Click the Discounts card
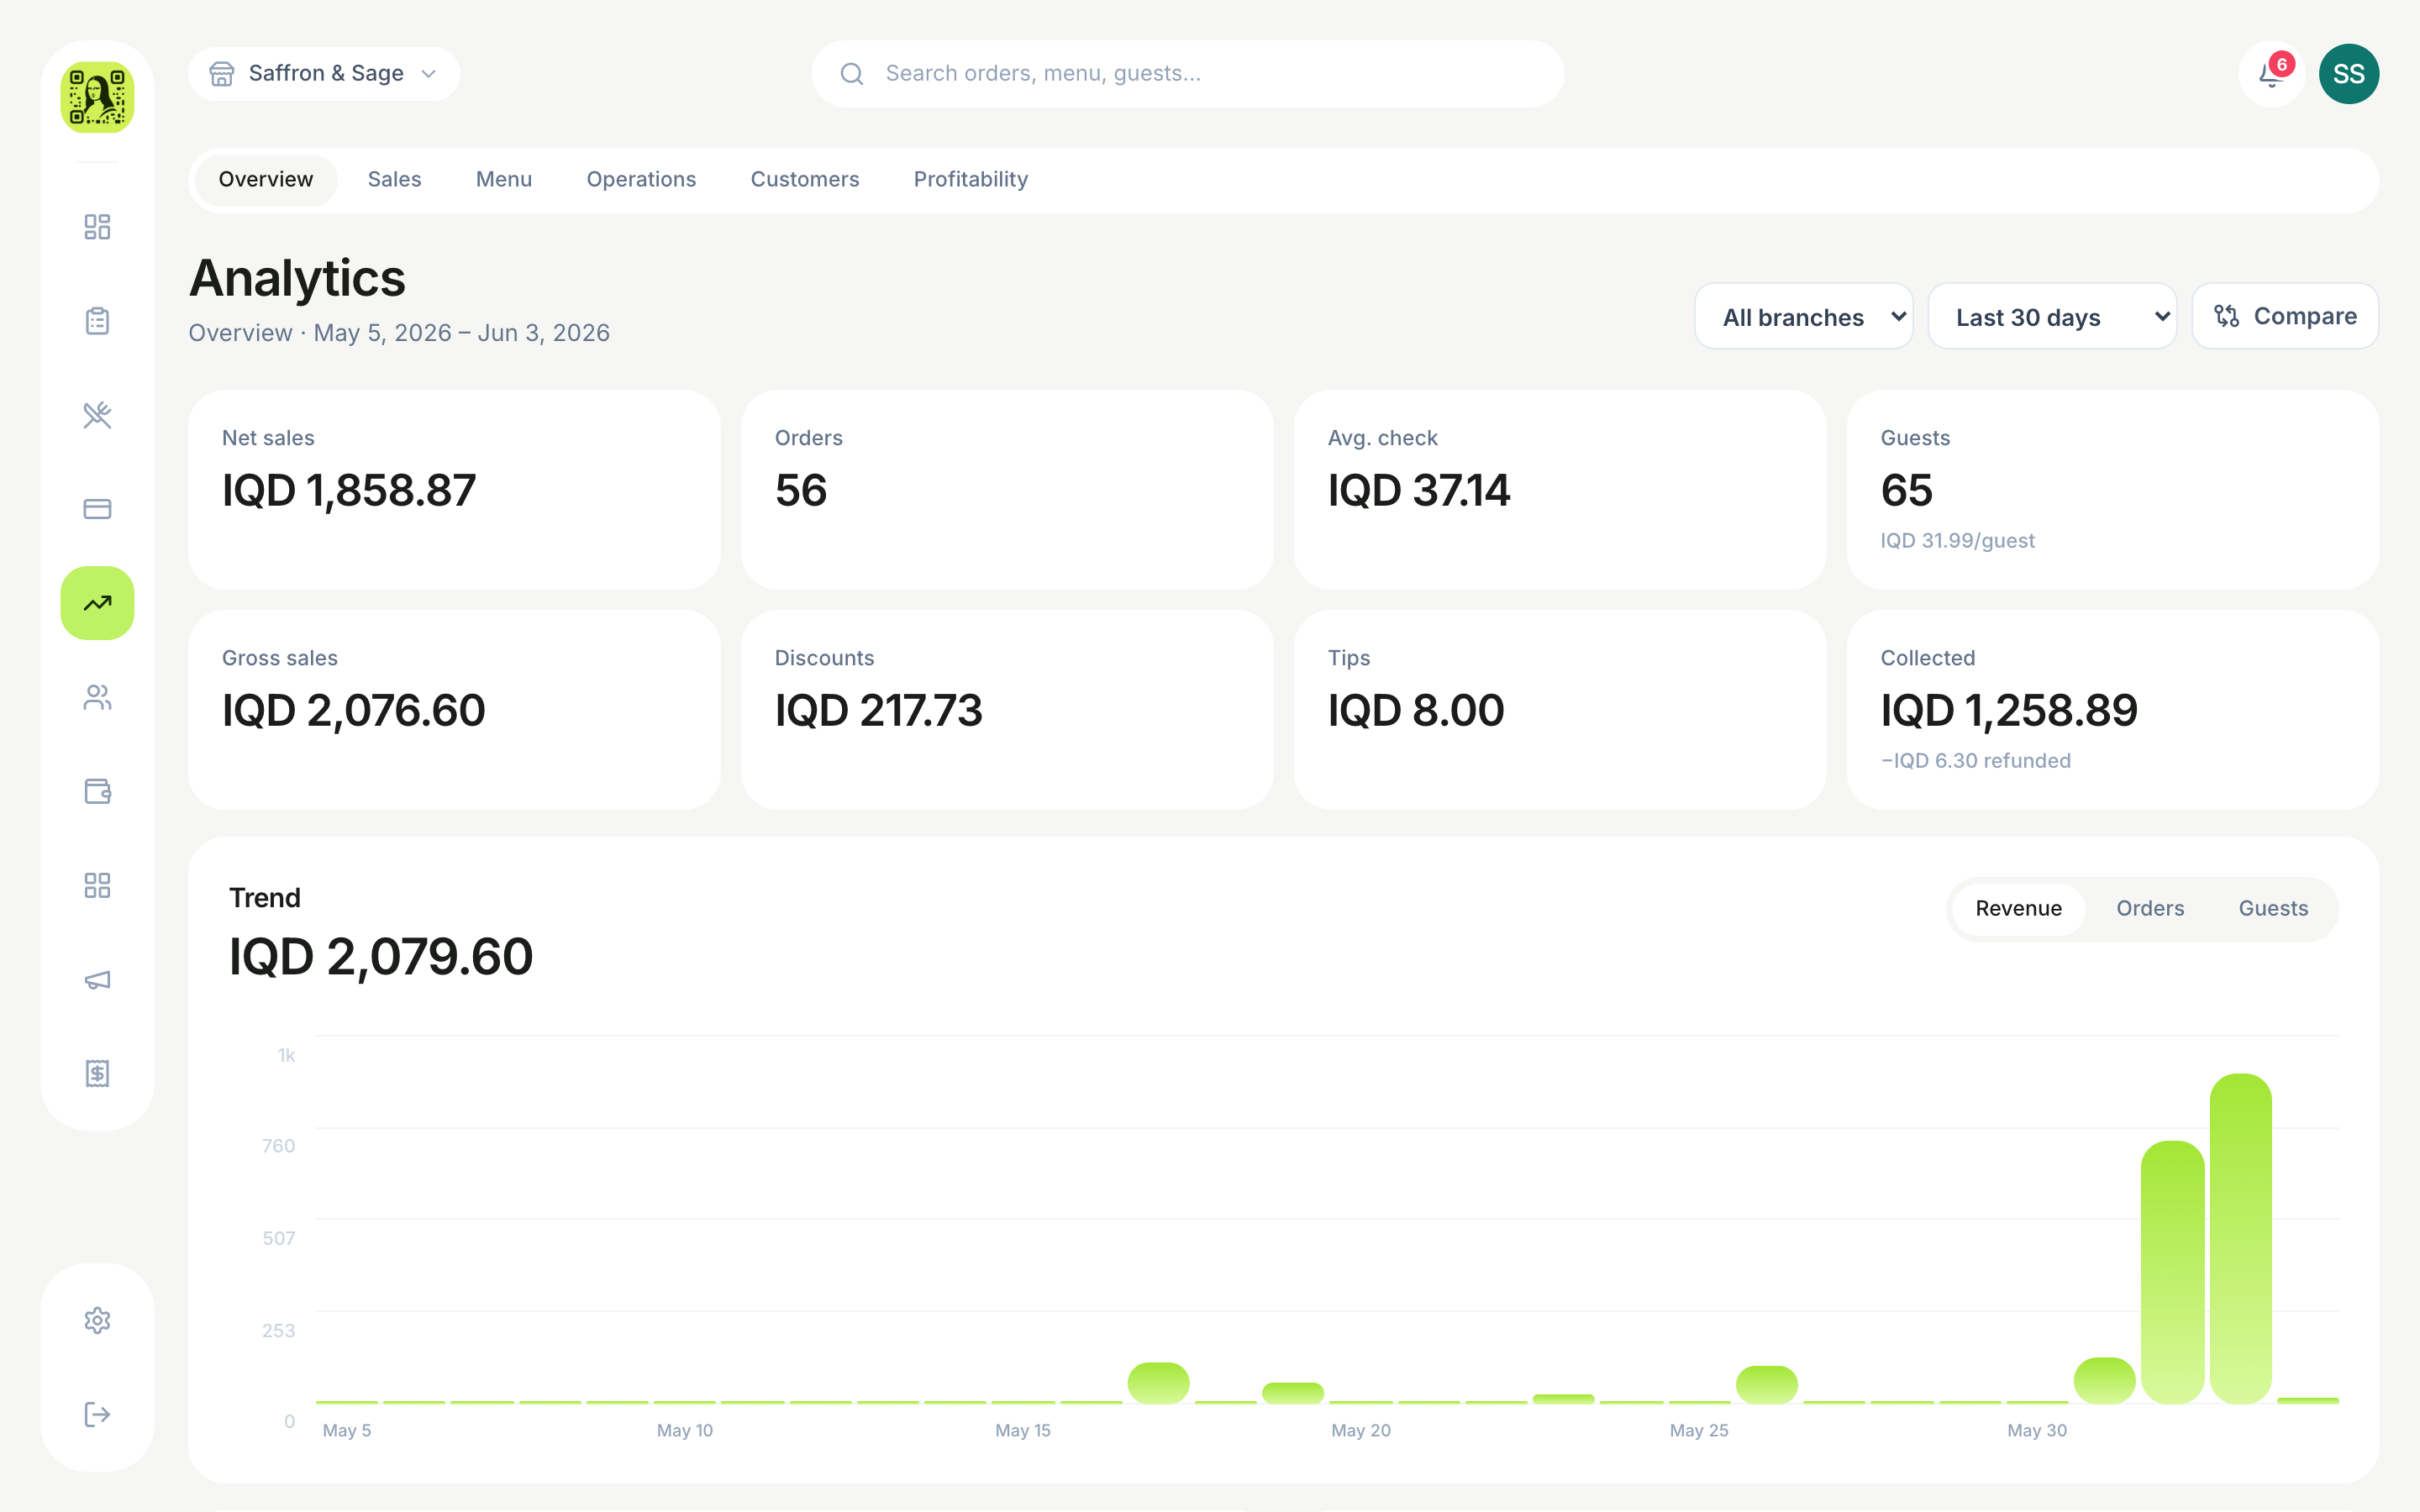Image resolution: width=2420 pixels, height=1512 pixels. click(x=1007, y=710)
